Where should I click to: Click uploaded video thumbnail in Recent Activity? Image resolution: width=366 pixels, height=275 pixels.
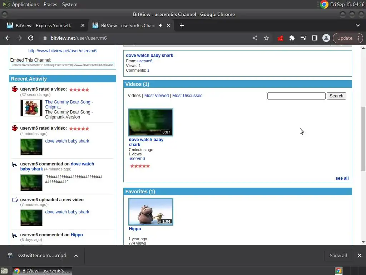[31, 218]
